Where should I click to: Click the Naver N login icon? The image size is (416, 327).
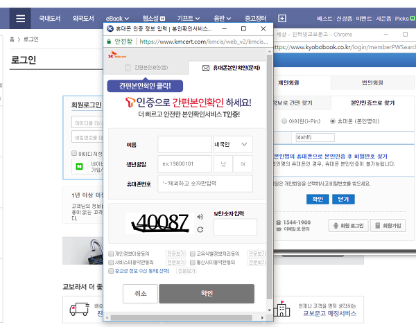(x=79, y=166)
